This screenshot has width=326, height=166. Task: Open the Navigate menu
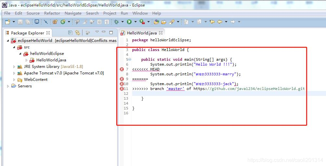click(x=73, y=13)
